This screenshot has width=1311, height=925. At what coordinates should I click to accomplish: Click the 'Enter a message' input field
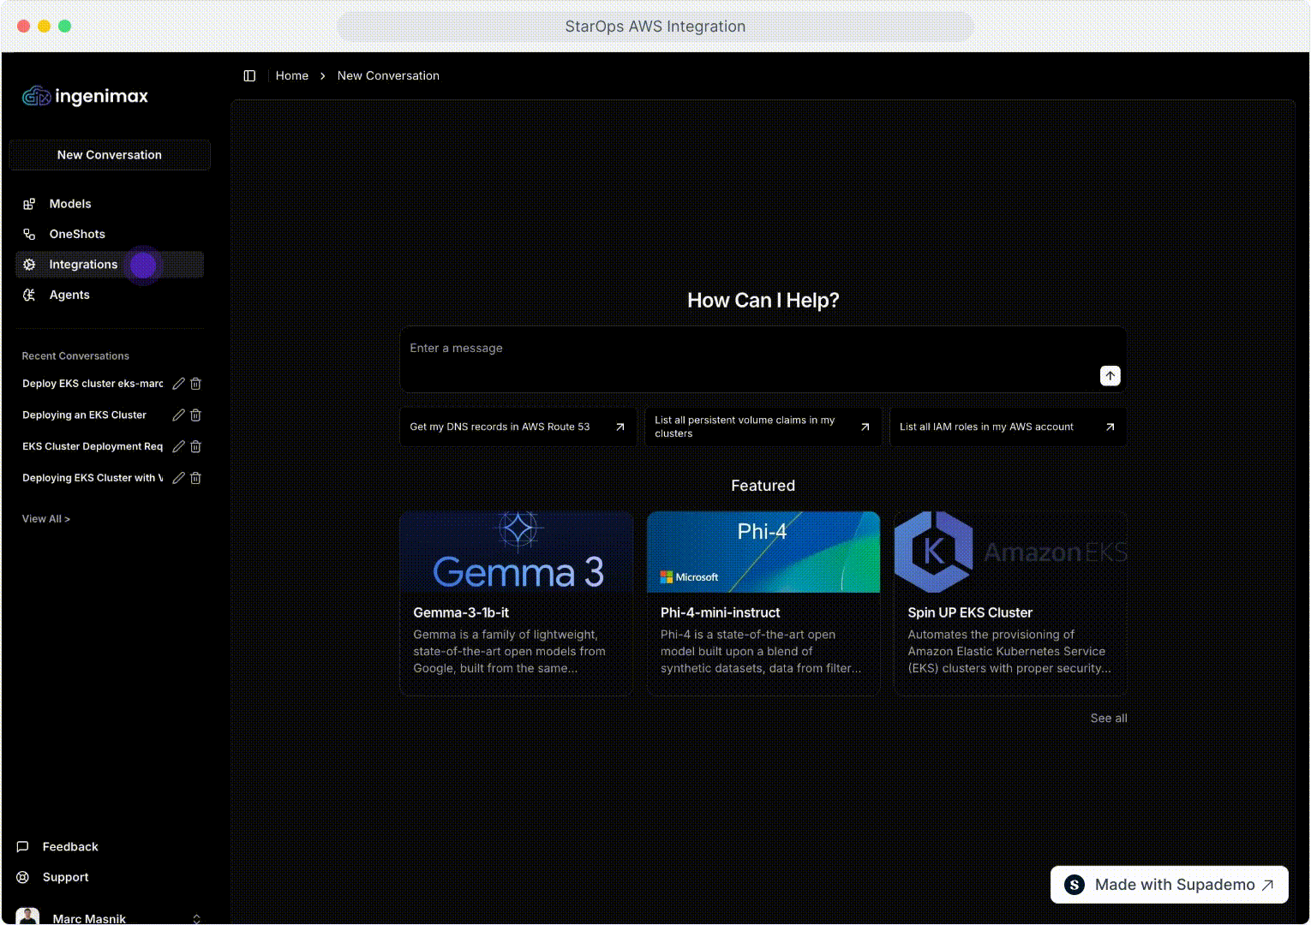click(745, 349)
